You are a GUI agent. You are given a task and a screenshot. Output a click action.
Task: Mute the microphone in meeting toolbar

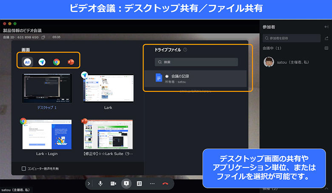100,184
